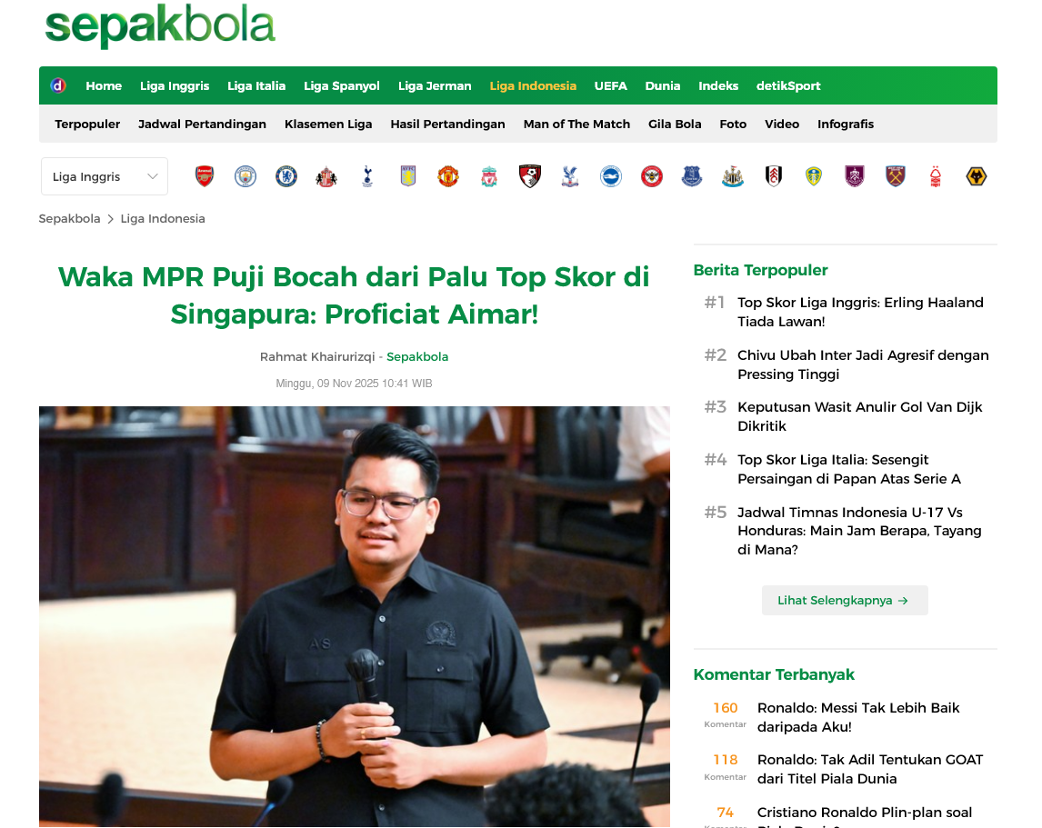1042x828 pixels.
Task: Click Lihat Selengkapnya button
Action: 845,600
